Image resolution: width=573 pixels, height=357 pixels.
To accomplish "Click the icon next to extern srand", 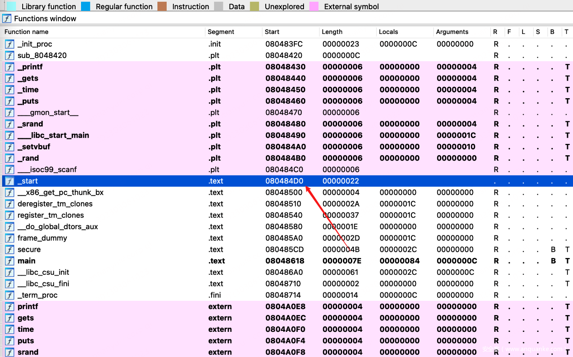I will coord(9,352).
